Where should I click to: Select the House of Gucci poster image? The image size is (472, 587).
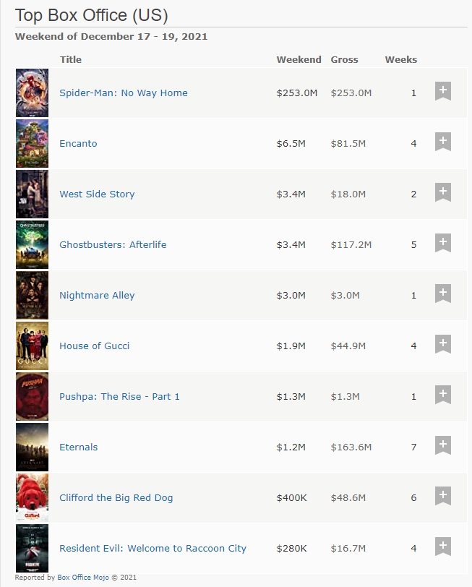pyautogui.click(x=33, y=346)
